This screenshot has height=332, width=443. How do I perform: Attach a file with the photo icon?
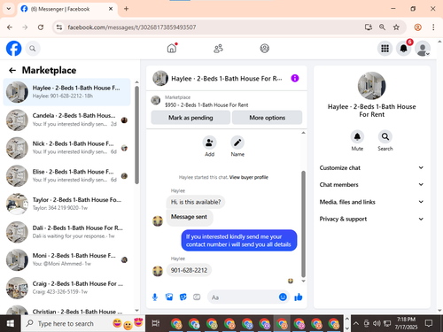click(x=169, y=297)
